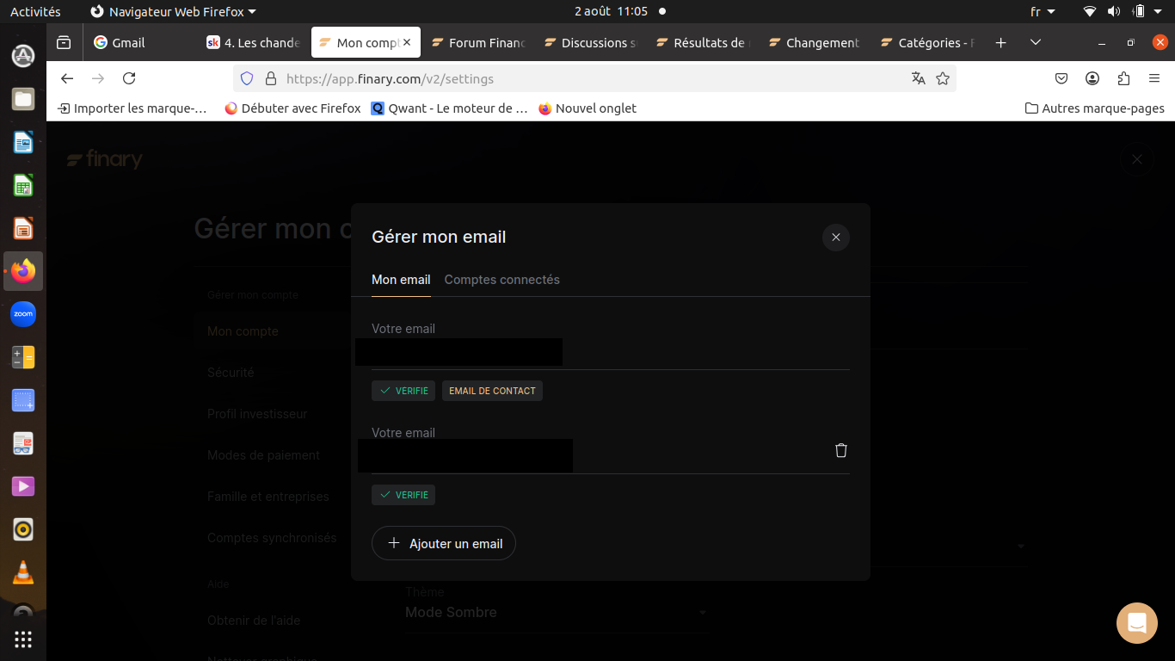Click the page translate icon in address bar

pyautogui.click(x=918, y=78)
